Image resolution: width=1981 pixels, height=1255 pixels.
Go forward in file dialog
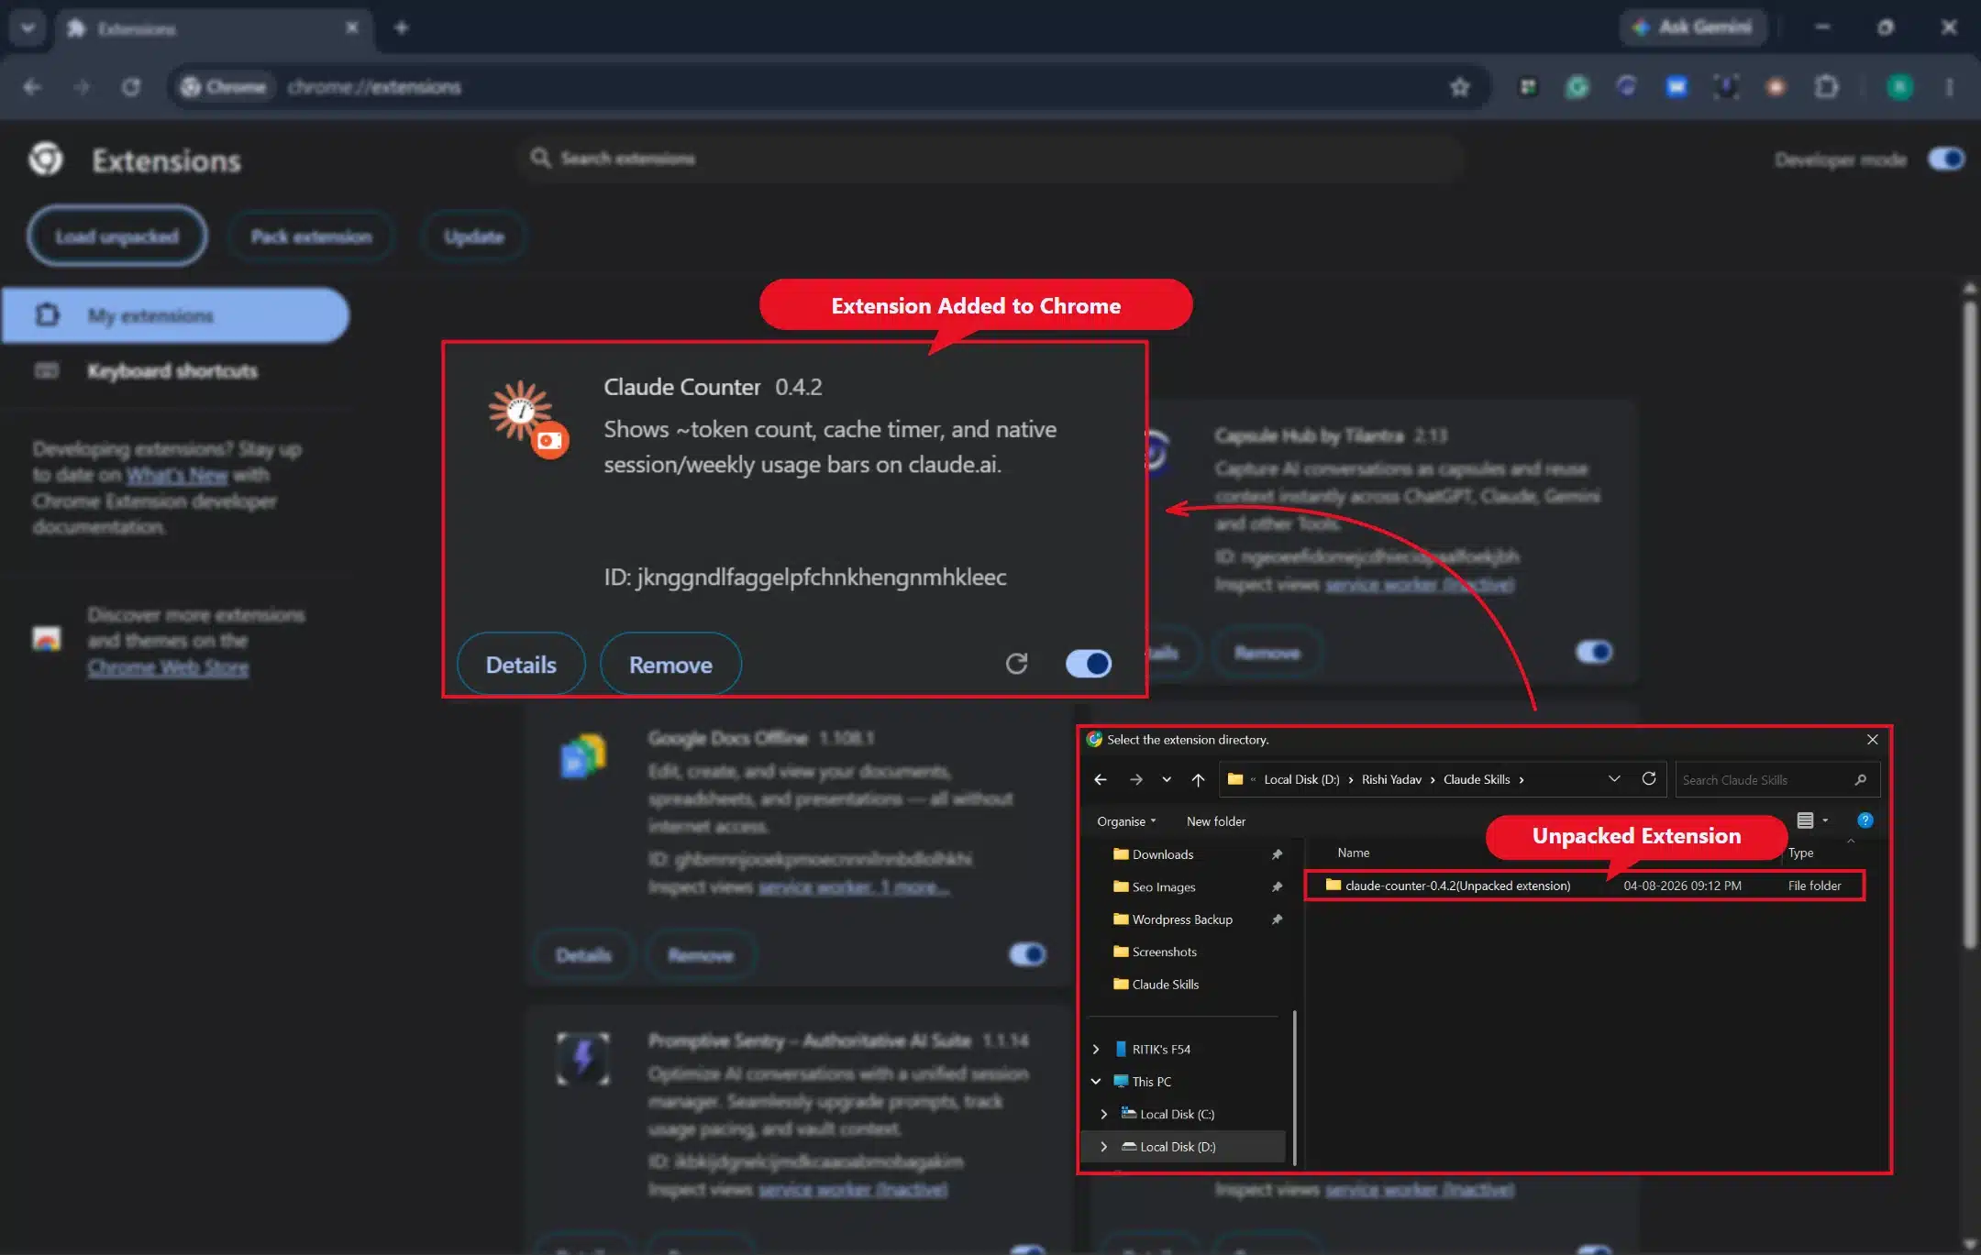(1135, 779)
